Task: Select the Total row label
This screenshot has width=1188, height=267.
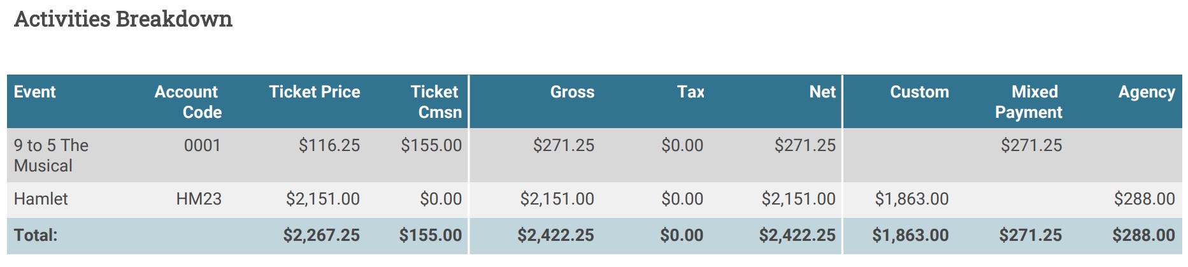Action: pyautogui.click(x=36, y=235)
